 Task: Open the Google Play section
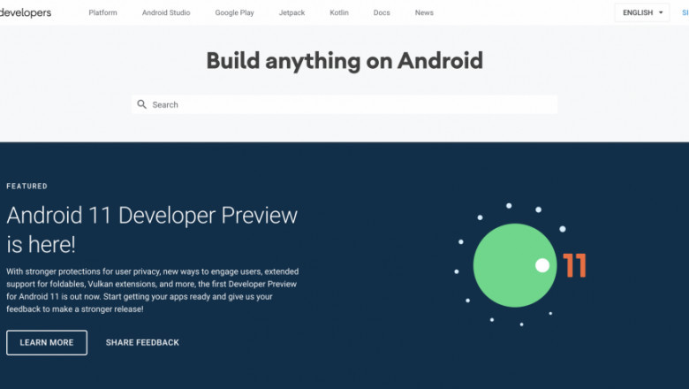click(235, 12)
